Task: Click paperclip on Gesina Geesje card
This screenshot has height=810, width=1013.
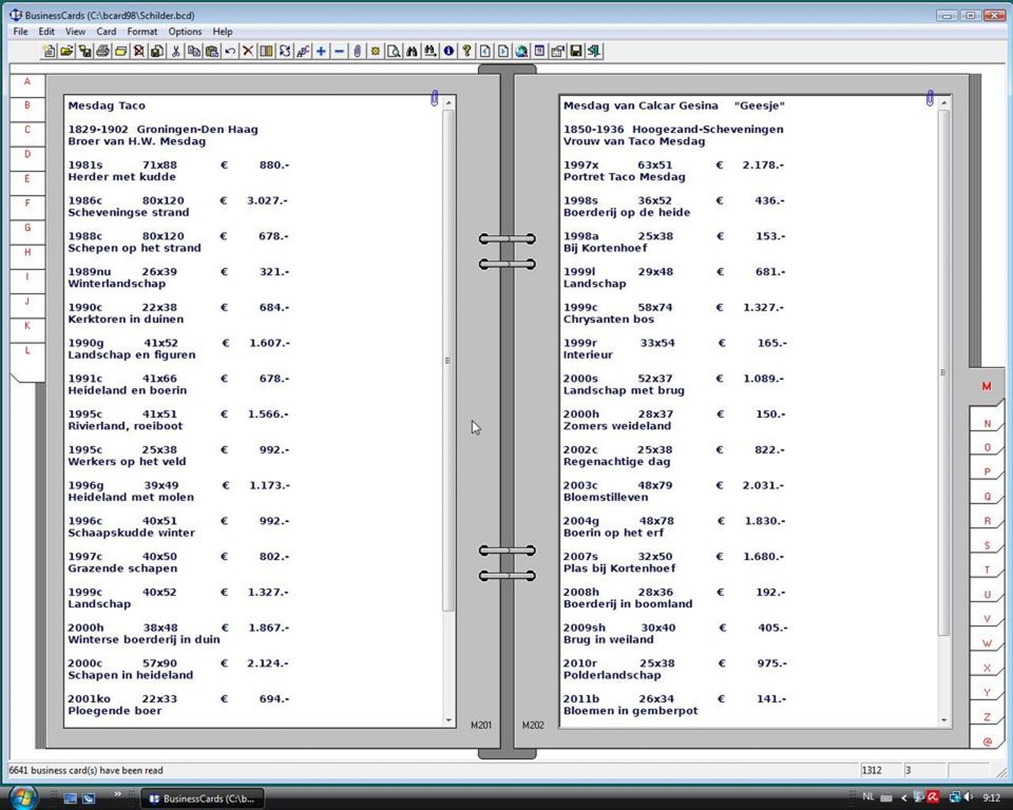Action: (x=930, y=98)
